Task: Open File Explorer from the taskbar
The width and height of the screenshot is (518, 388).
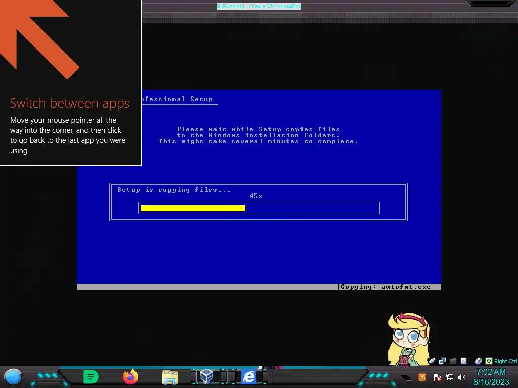Action: (170, 377)
